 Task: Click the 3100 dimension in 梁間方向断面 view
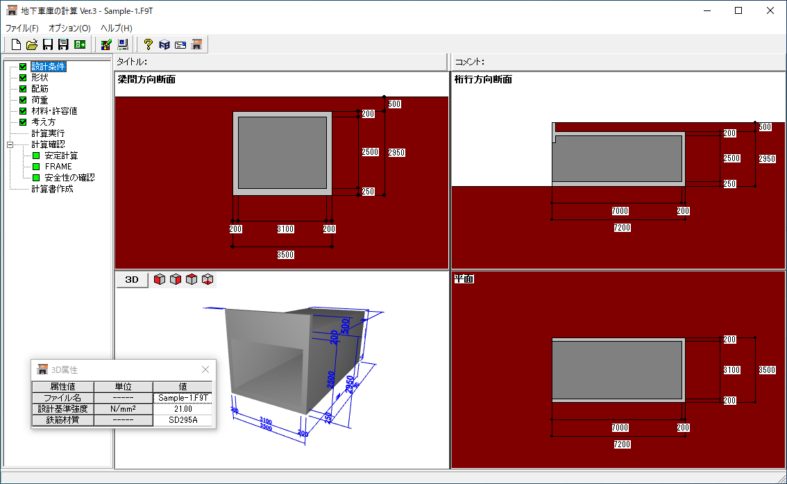(x=286, y=229)
